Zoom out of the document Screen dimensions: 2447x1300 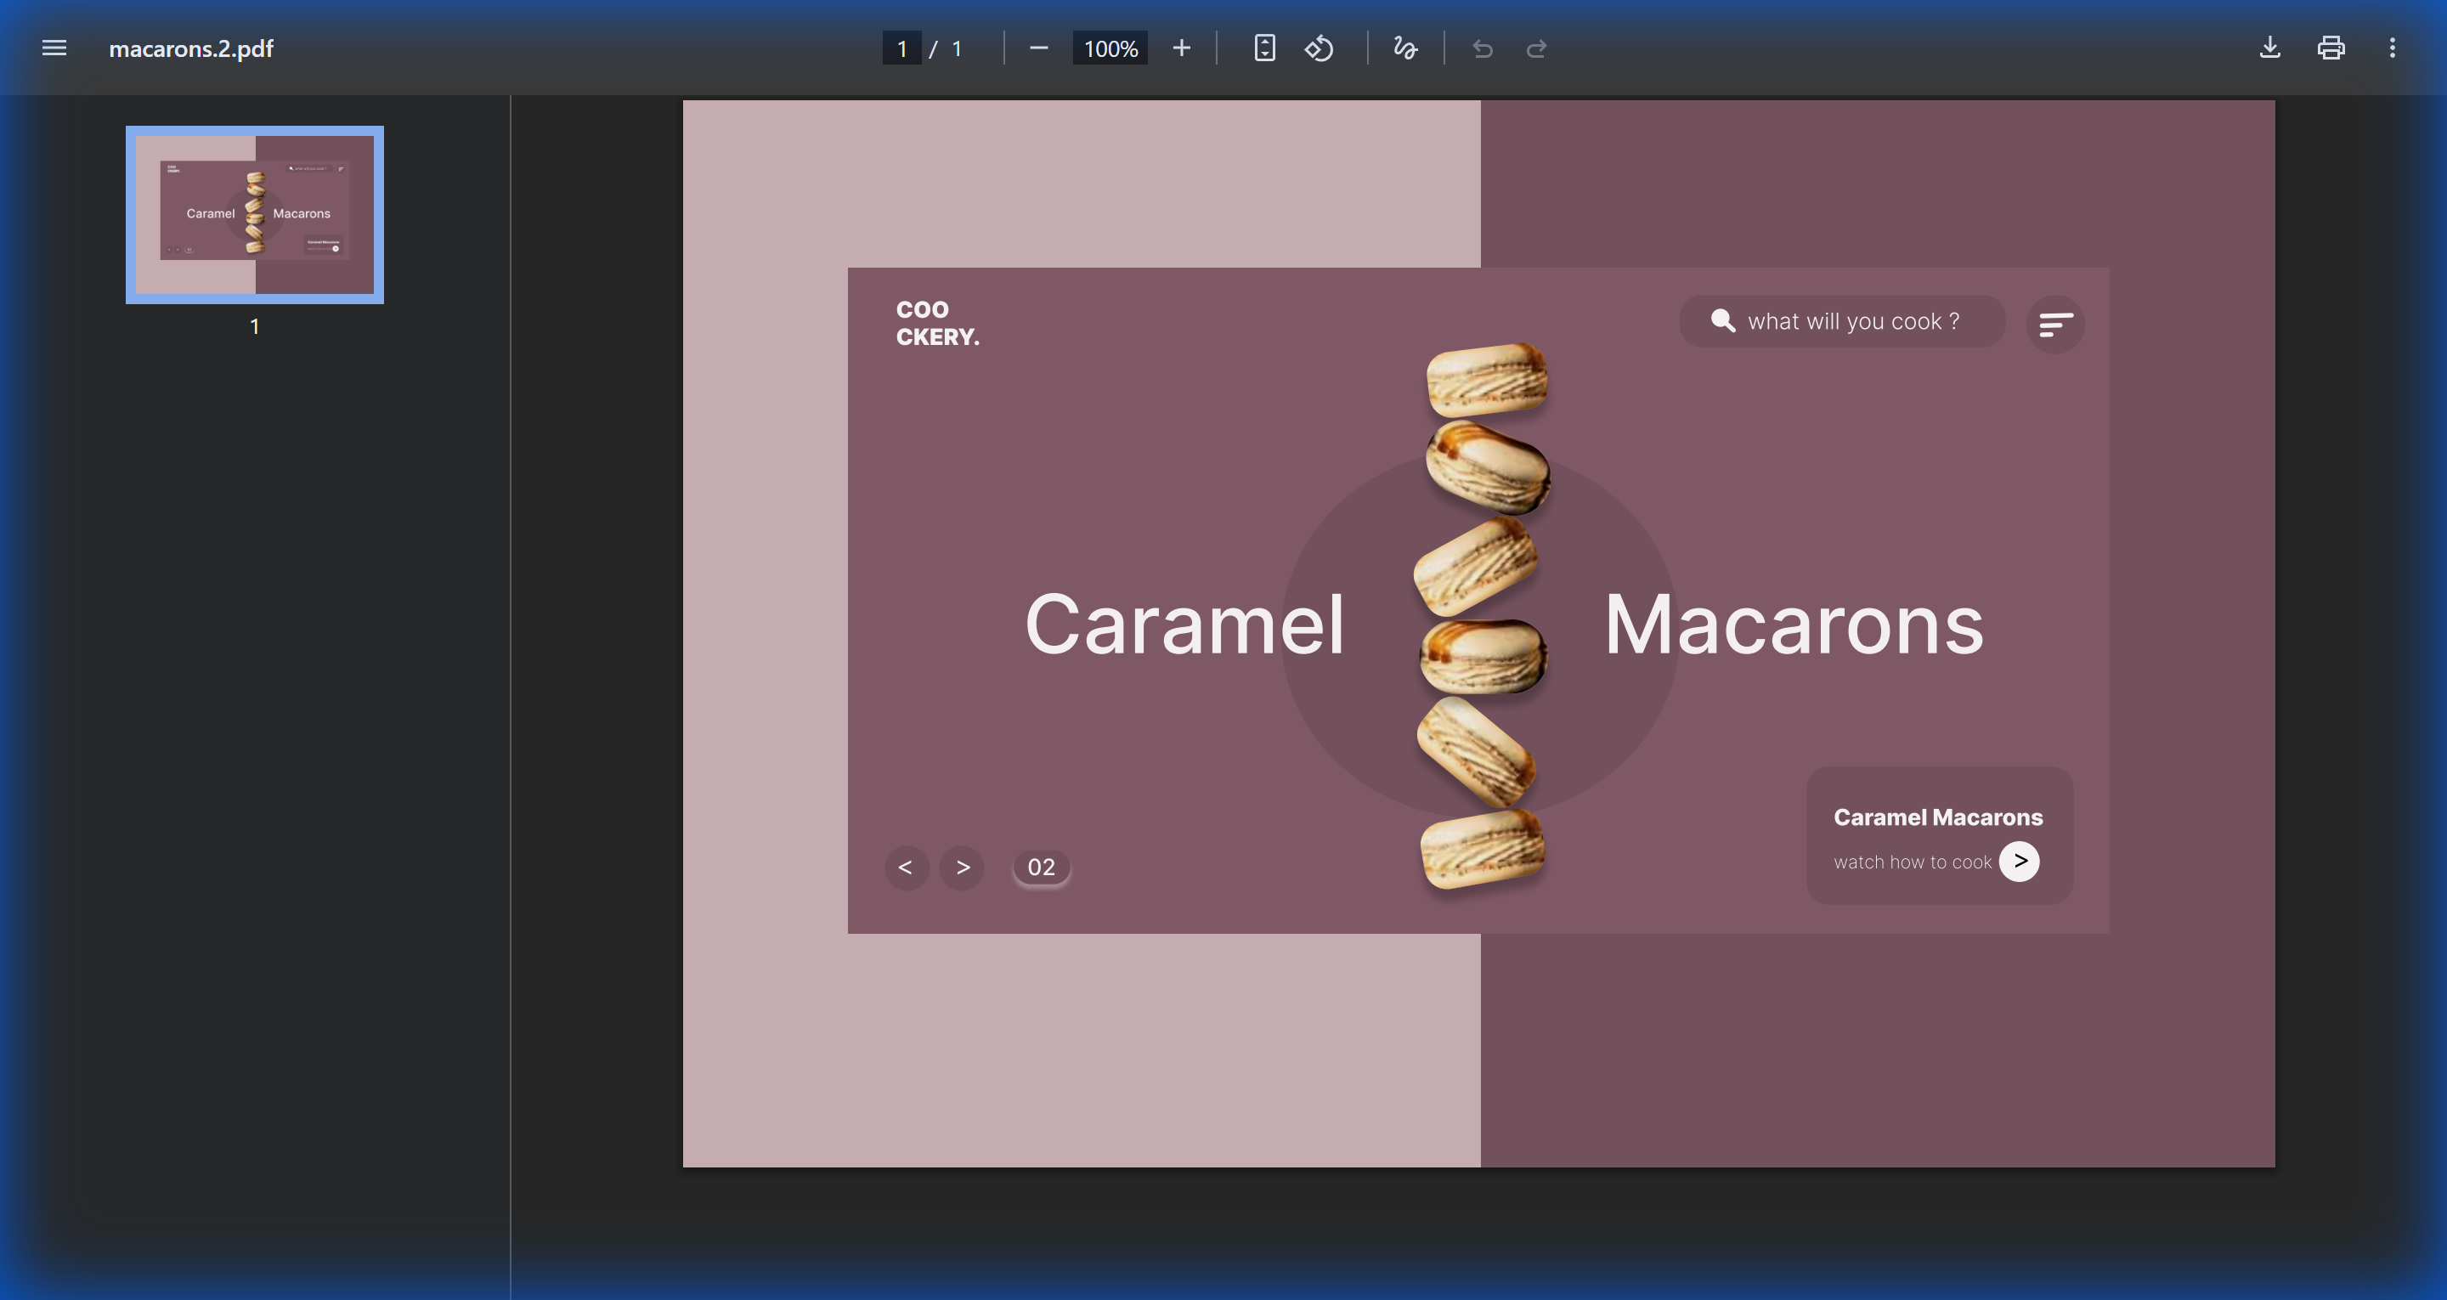(x=1038, y=48)
